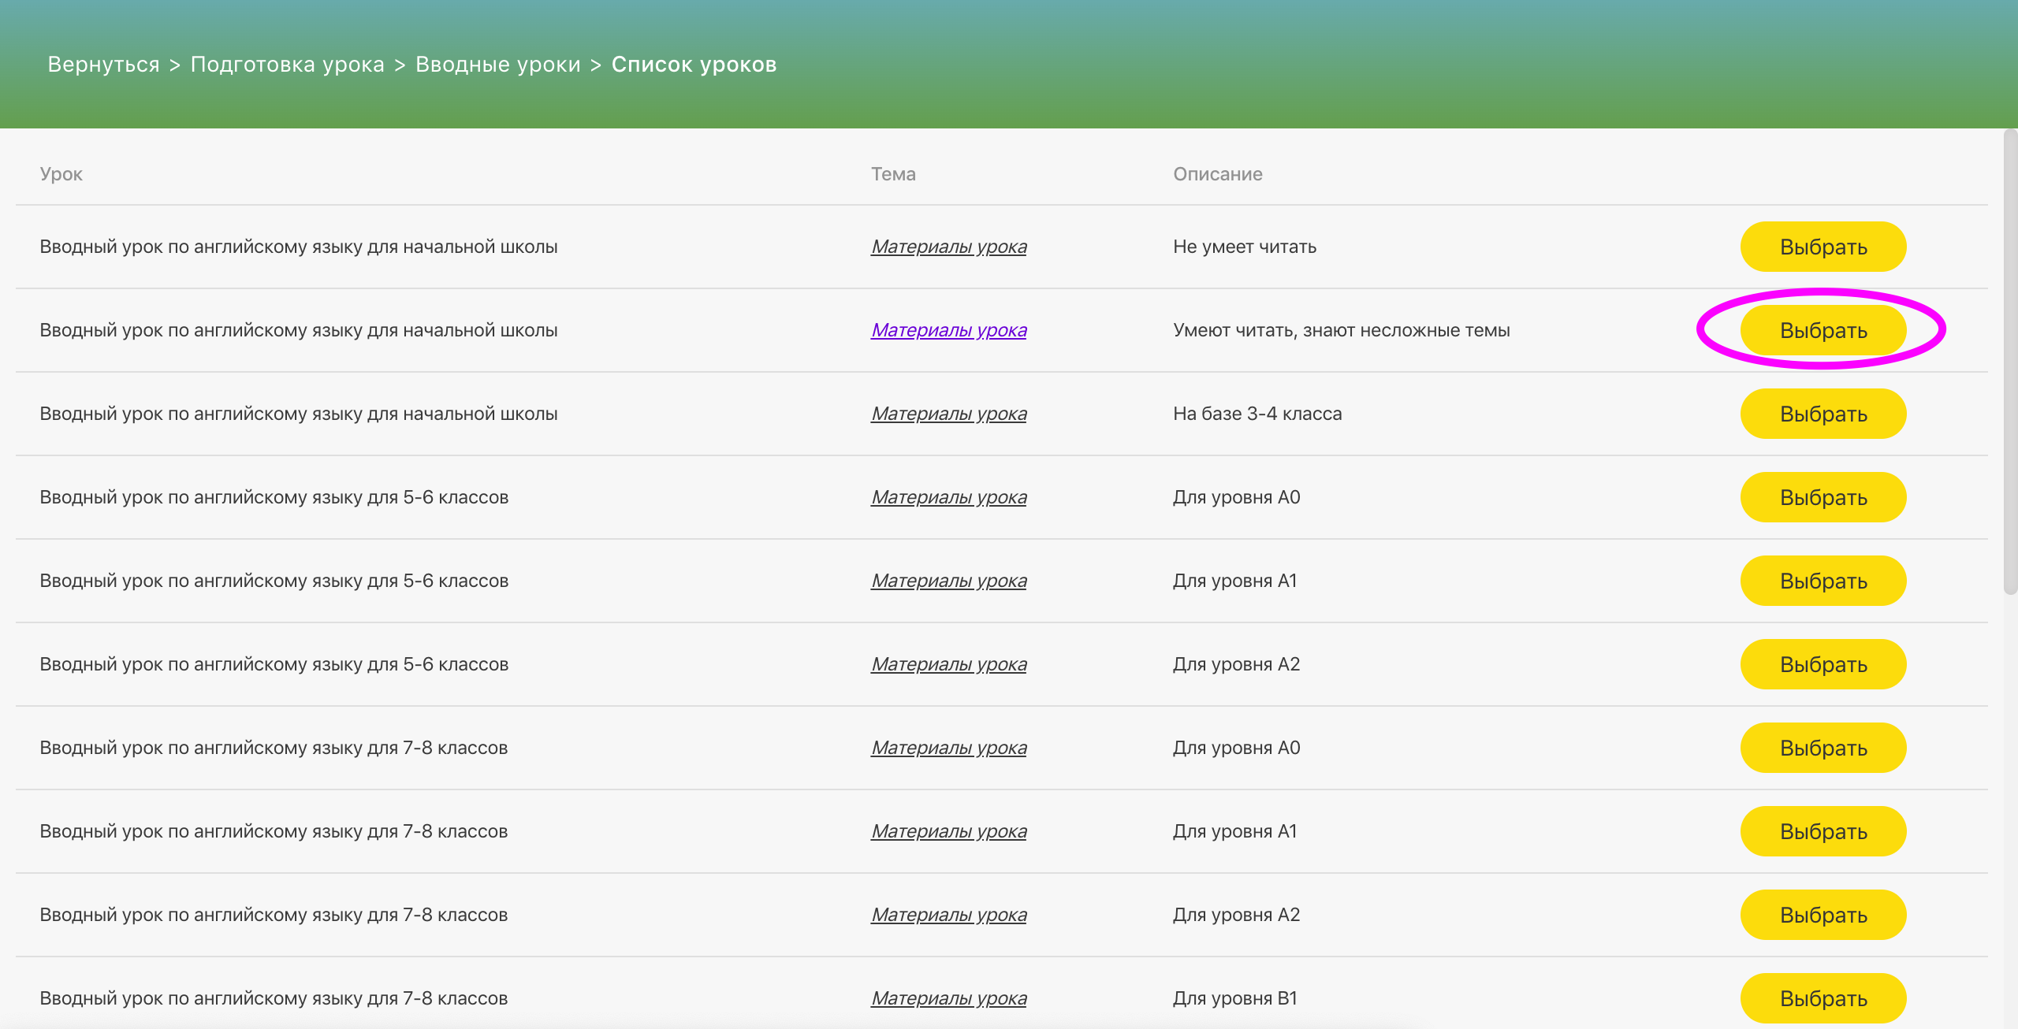The height and width of the screenshot is (1029, 2018).
Task: Open Материалы урока for 5-6 классов level A2
Action: pos(949,664)
